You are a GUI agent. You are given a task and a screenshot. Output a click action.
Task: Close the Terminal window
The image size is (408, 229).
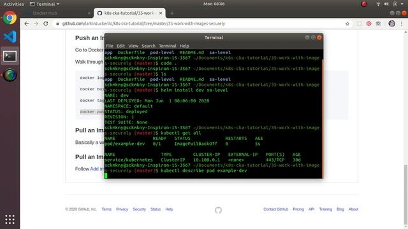click(x=319, y=38)
